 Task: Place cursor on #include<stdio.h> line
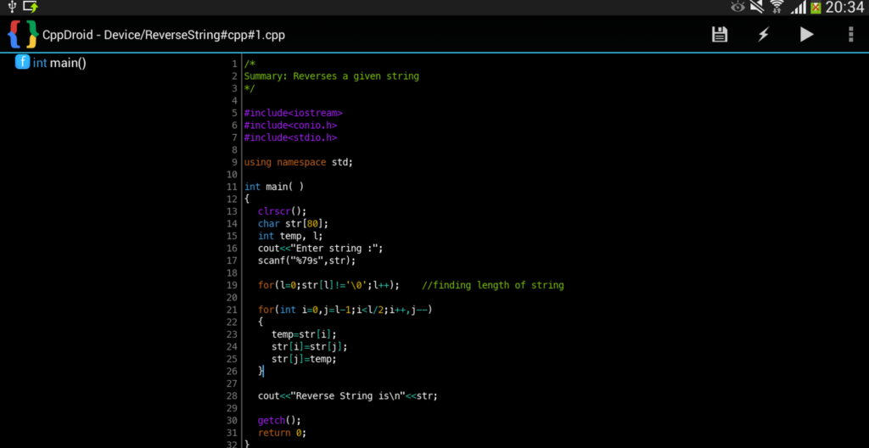(x=290, y=137)
